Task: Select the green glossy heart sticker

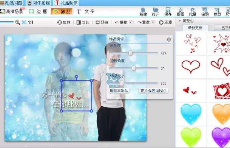Action: 191,137
